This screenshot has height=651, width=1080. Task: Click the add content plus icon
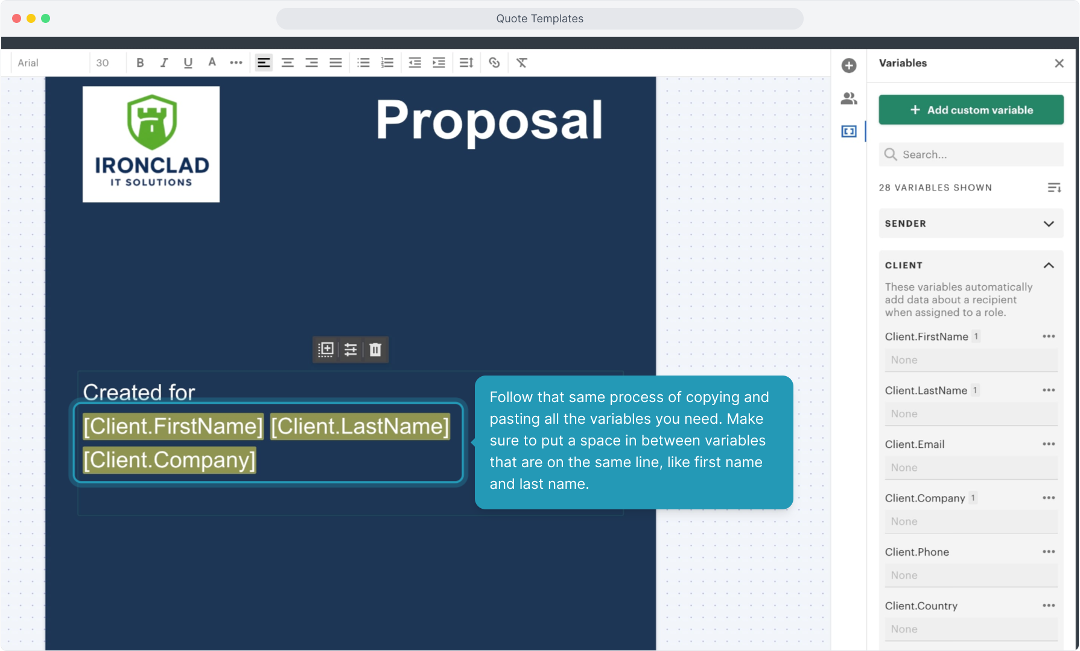click(x=849, y=66)
